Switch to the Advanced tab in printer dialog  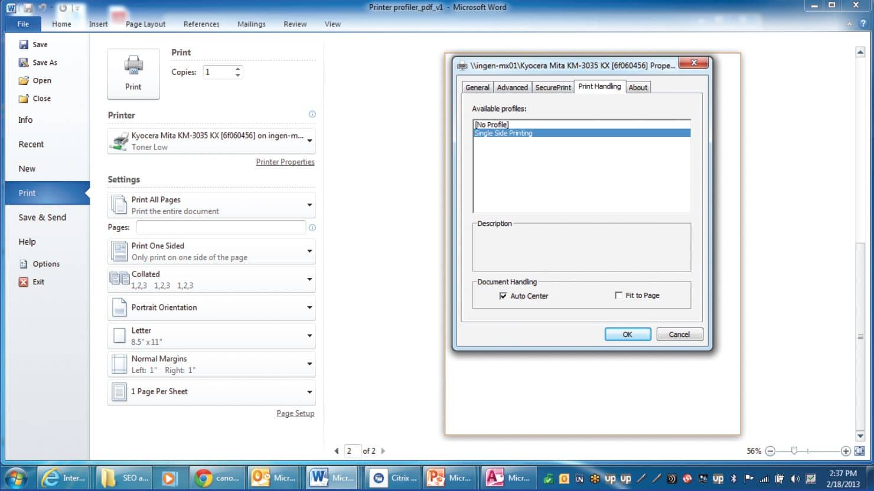[512, 87]
